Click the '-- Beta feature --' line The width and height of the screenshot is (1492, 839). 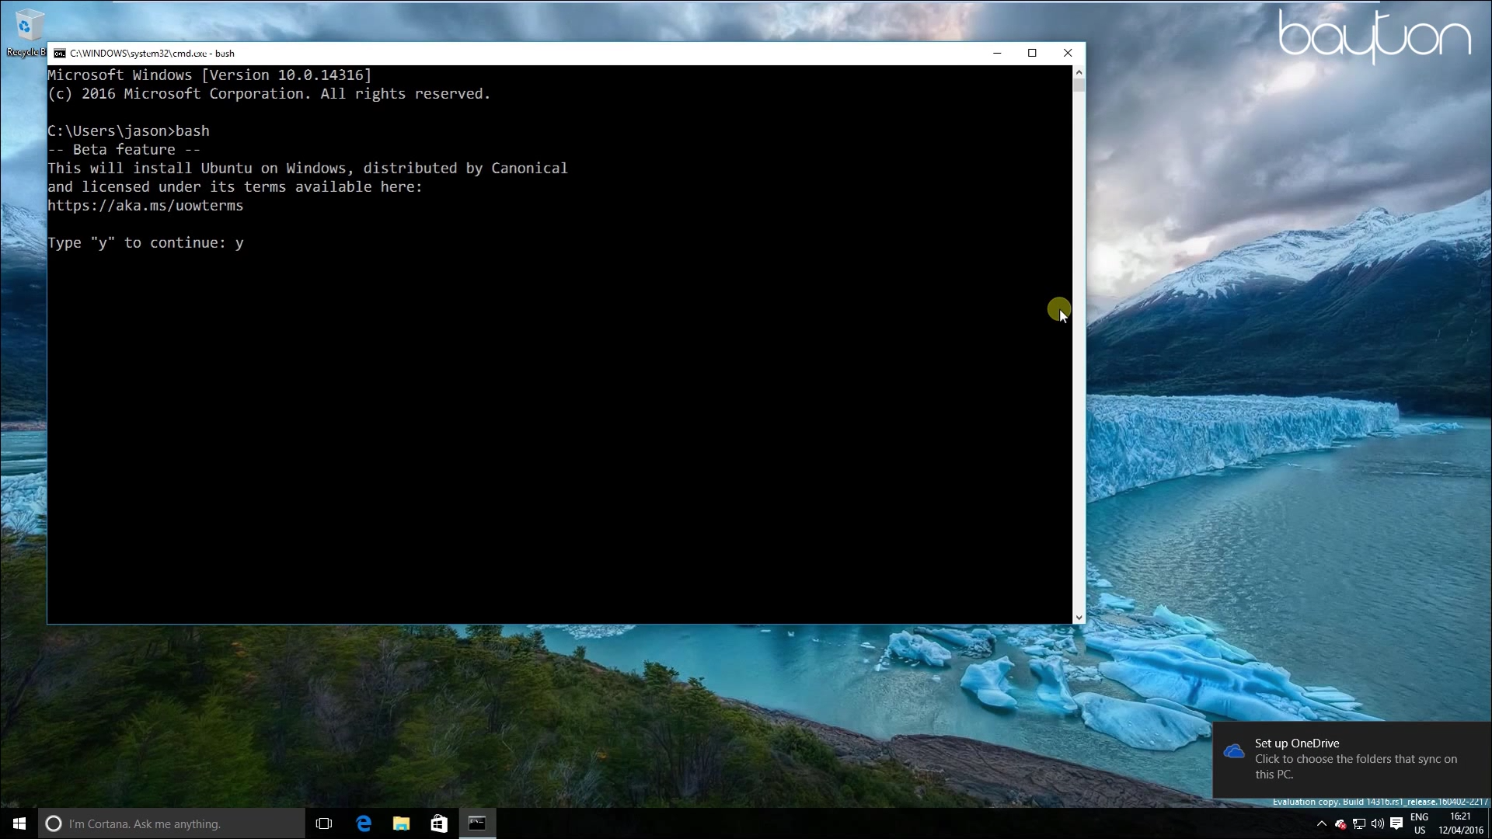(124, 150)
